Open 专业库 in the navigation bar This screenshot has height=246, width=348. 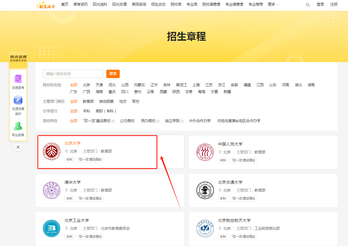coord(192,4)
